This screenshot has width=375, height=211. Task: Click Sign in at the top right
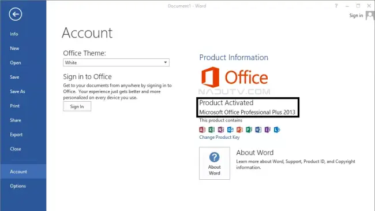click(x=356, y=16)
